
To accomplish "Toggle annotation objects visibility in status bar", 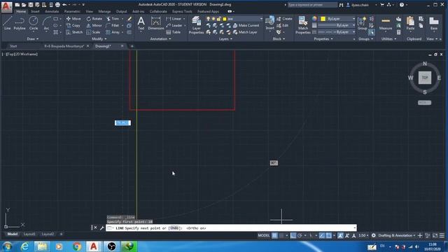I will pos(340,235).
